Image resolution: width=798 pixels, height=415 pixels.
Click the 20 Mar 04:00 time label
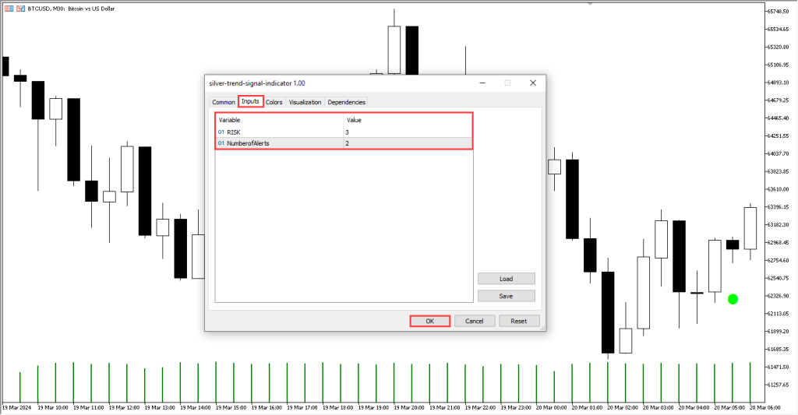point(694,408)
